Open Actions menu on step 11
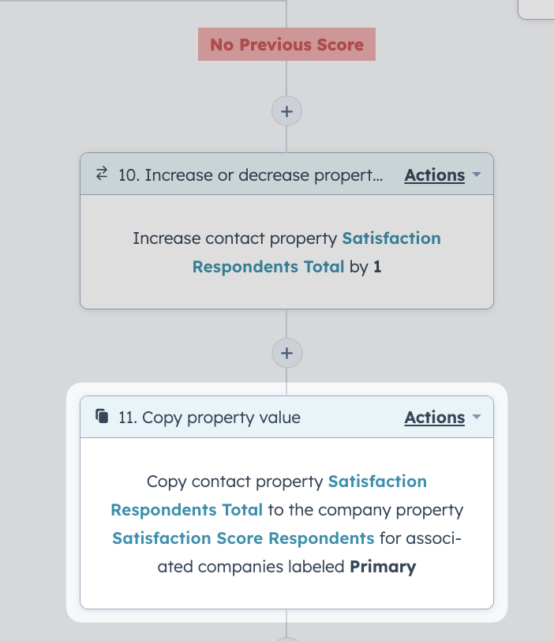This screenshot has width=554, height=641. (x=435, y=418)
